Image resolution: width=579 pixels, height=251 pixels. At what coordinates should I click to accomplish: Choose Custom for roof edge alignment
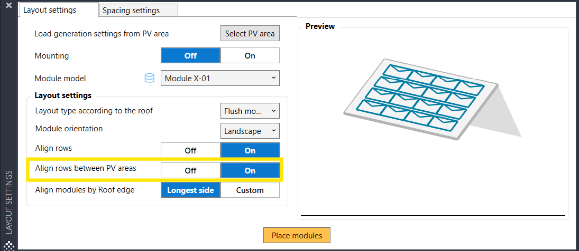[250, 190]
